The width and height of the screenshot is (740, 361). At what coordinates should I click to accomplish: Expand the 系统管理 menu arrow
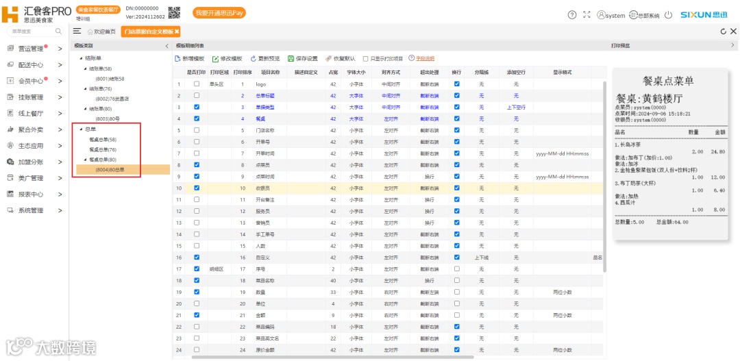point(60,210)
